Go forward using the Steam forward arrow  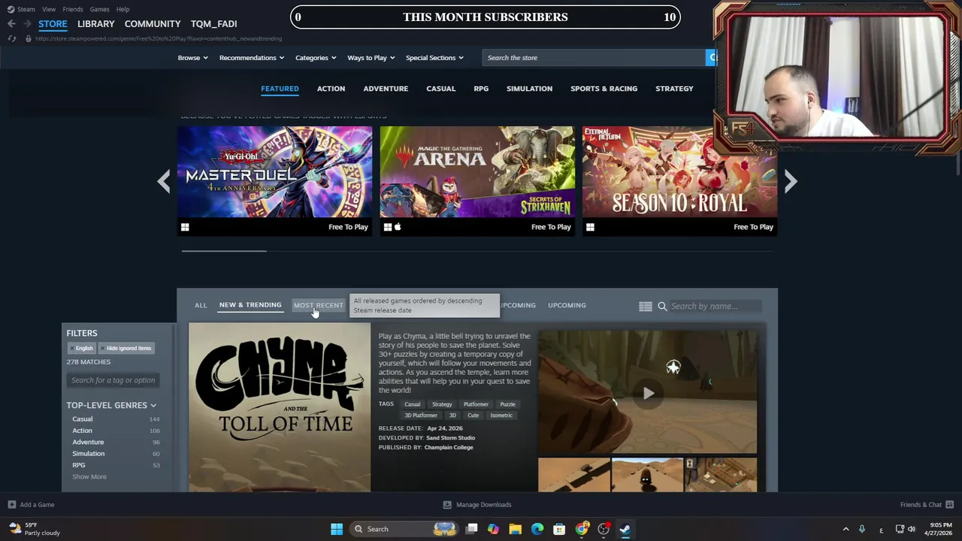[27, 24]
